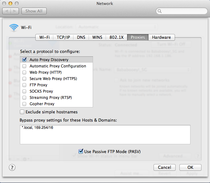Enable SOCKS Proxy checkbox
Screen dimensions: 210x183
click(24, 91)
